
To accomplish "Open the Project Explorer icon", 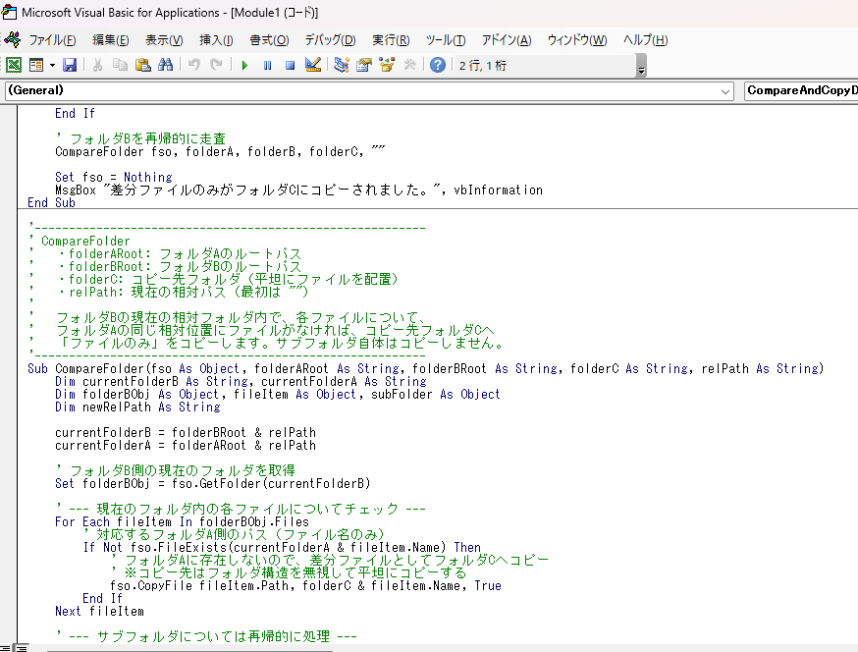I will point(342,65).
